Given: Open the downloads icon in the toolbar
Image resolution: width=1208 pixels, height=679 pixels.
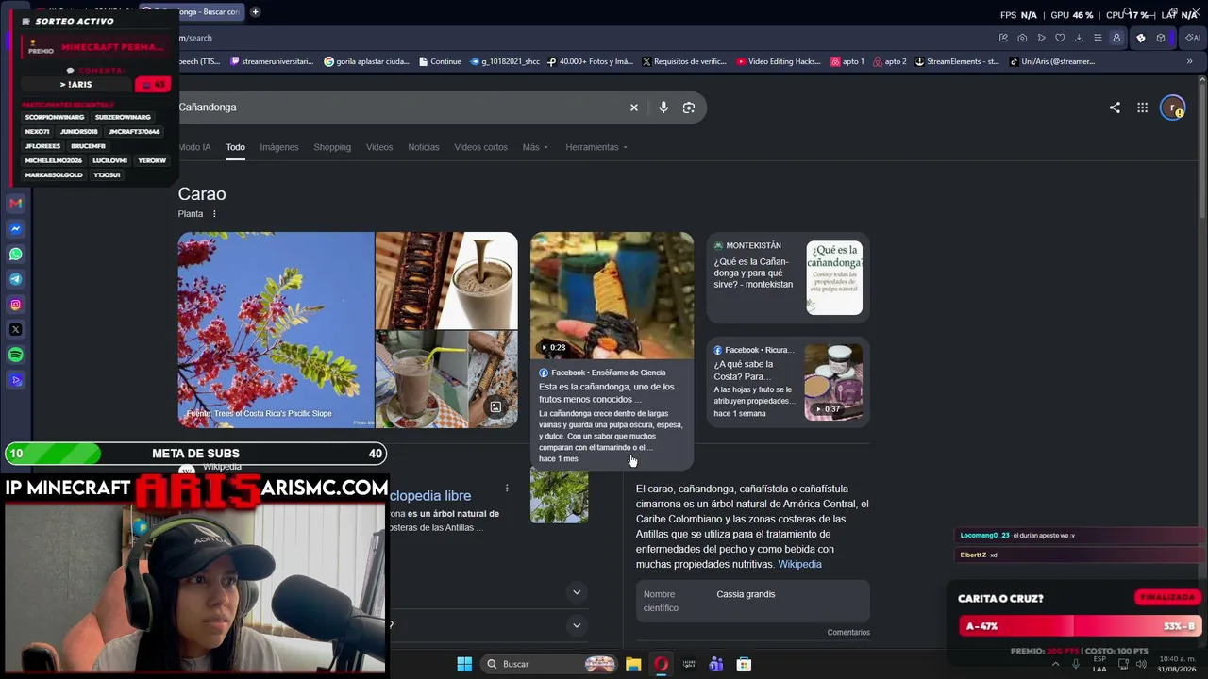Looking at the screenshot, I should pyautogui.click(x=1079, y=38).
